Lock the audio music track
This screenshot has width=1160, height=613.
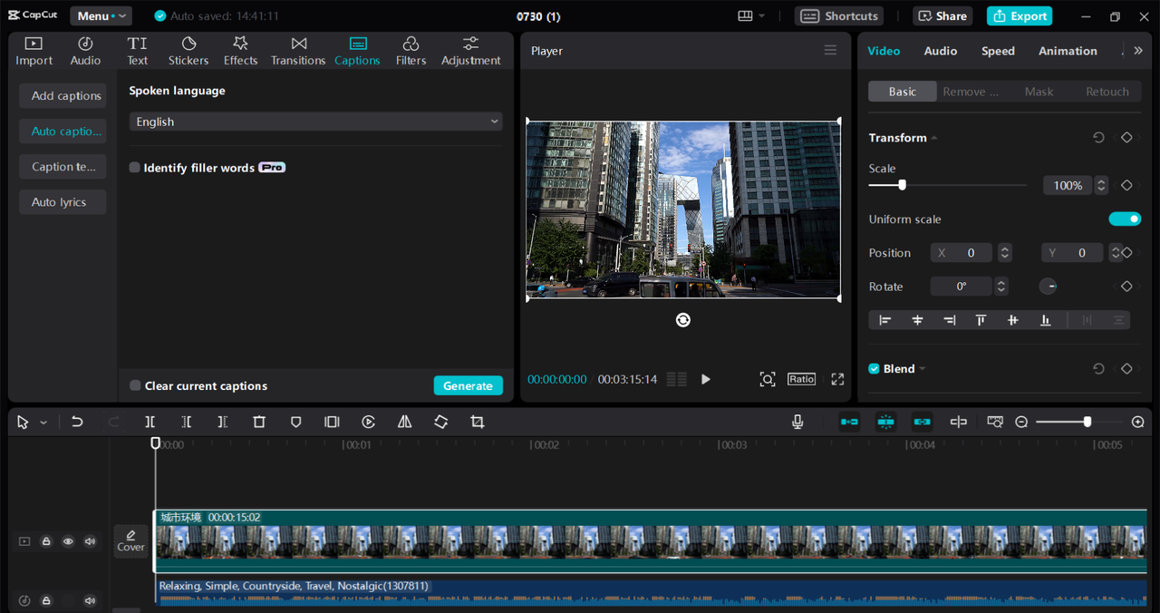point(46,600)
